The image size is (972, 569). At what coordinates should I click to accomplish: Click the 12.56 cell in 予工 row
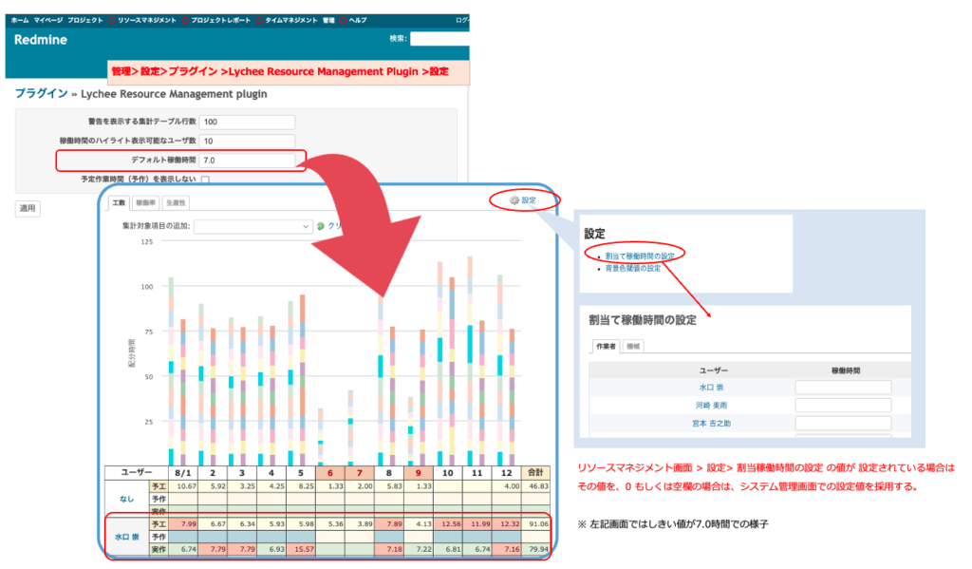point(448,524)
